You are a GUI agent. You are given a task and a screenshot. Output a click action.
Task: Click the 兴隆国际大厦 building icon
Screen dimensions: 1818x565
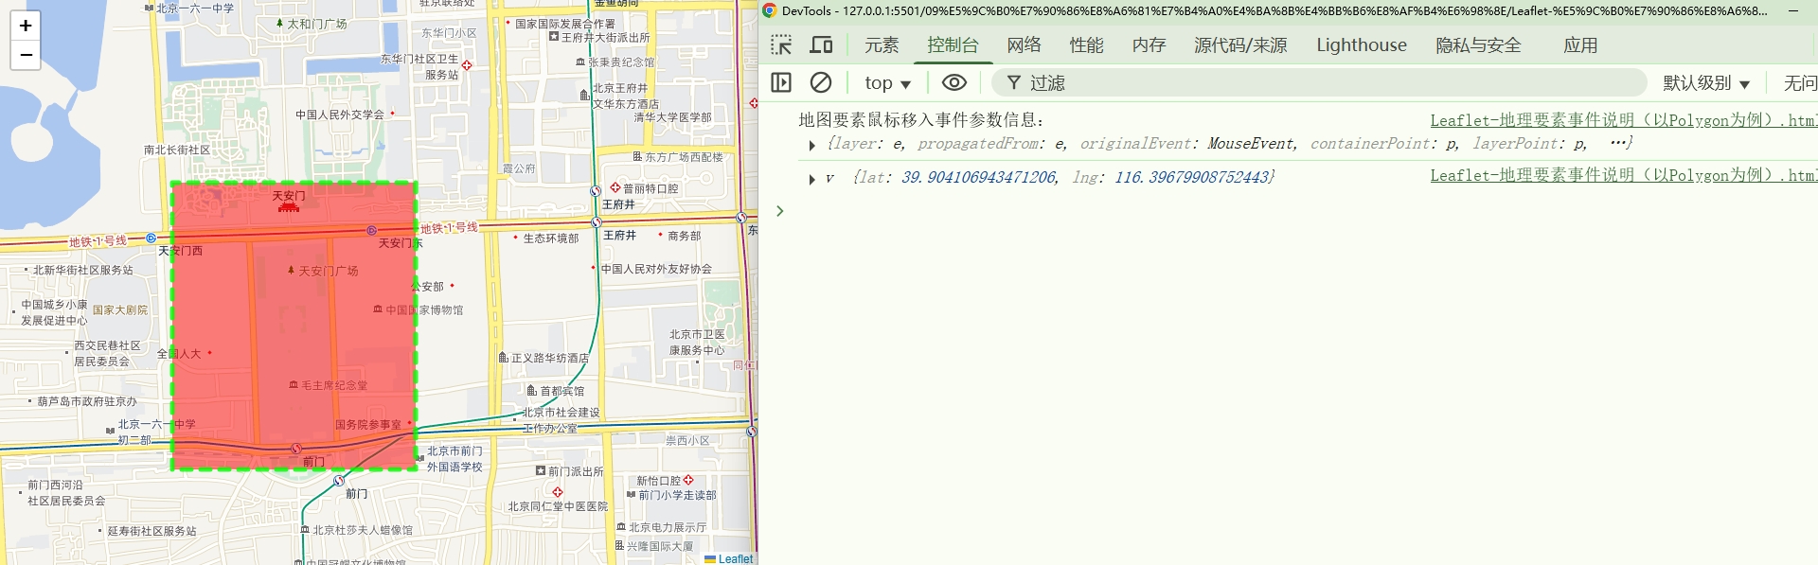click(x=619, y=545)
